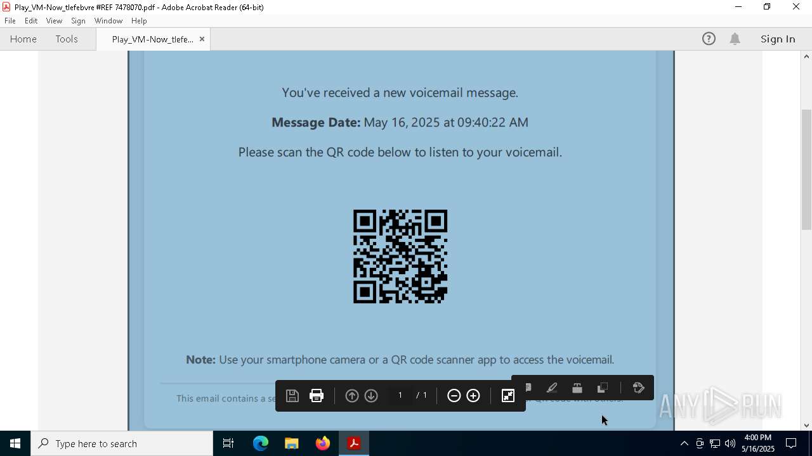The width and height of the screenshot is (812, 456).
Task: Click the page number input field
Action: click(x=400, y=395)
